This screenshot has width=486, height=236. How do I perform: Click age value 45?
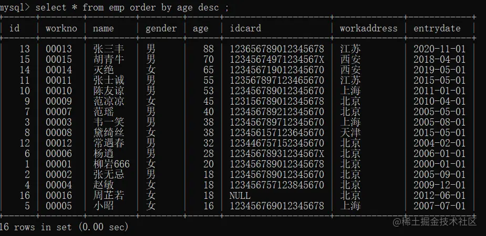click(x=209, y=101)
